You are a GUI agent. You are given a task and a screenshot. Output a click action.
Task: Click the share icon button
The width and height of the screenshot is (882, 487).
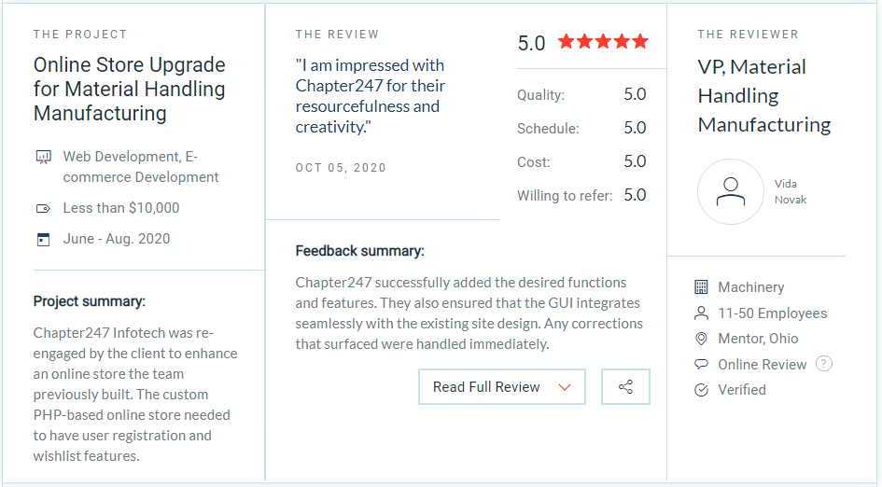click(x=625, y=387)
